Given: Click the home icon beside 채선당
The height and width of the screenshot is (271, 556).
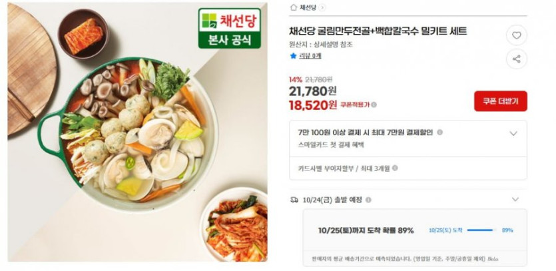Looking at the screenshot, I should click(x=293, y=7).
